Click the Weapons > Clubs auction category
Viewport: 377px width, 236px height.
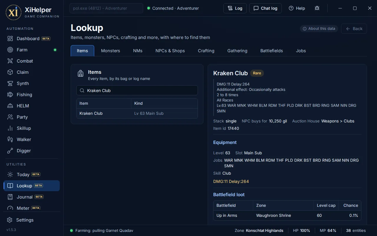(x=338, y=121)
